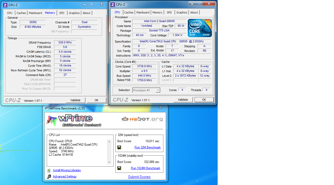Image resolution: width=334 pixels, height=185 pixels.
Task: Open Graphics tab in right CPU-Z window
Action: [182, 12]
